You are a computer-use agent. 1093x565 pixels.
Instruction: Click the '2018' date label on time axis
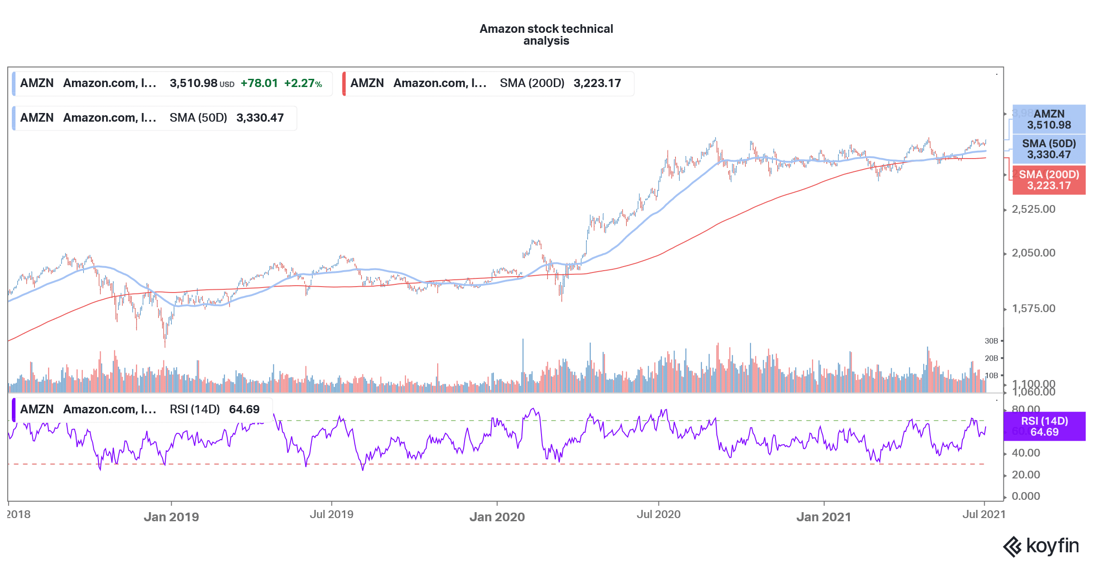(x=19, y=514)
